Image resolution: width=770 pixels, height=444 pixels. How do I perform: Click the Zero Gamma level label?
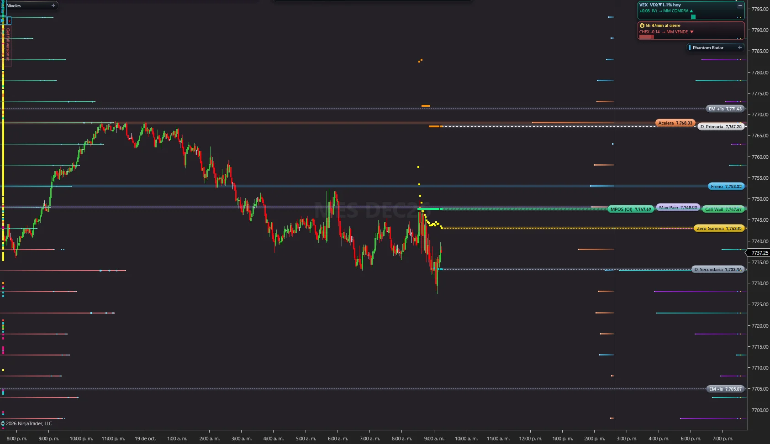(x=719, y=228)
